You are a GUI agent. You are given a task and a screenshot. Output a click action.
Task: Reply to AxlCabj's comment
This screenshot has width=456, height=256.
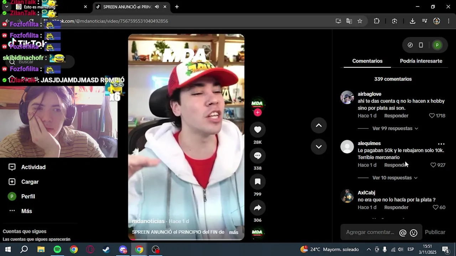click(396, 207)
